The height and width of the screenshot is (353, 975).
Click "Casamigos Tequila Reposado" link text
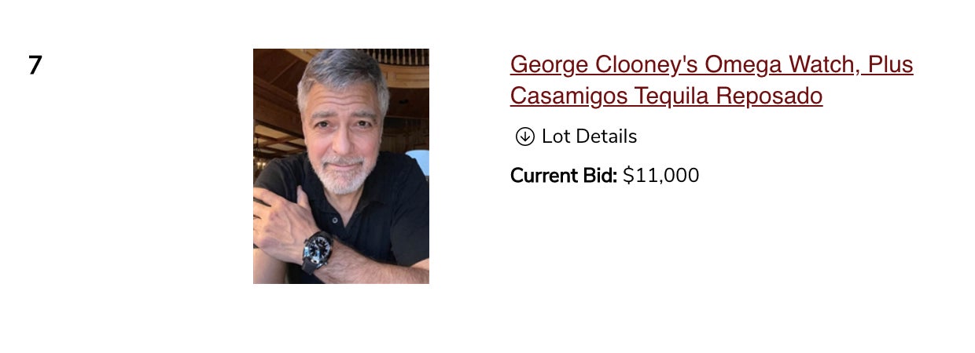tap(666, 96)
